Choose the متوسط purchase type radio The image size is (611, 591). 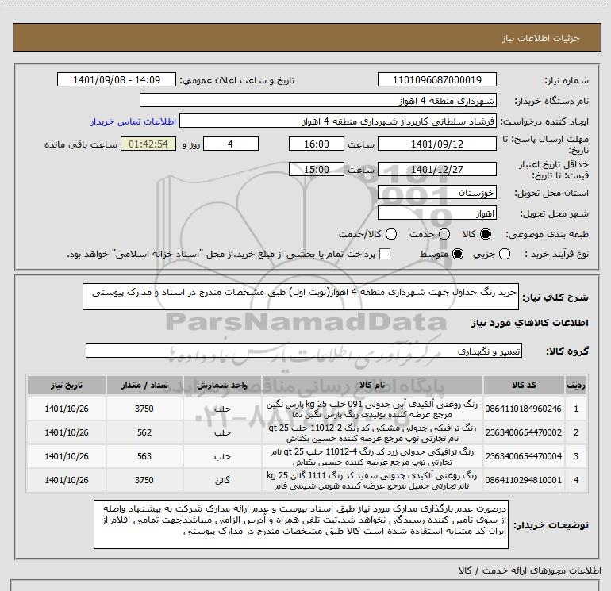click(458, 255)
